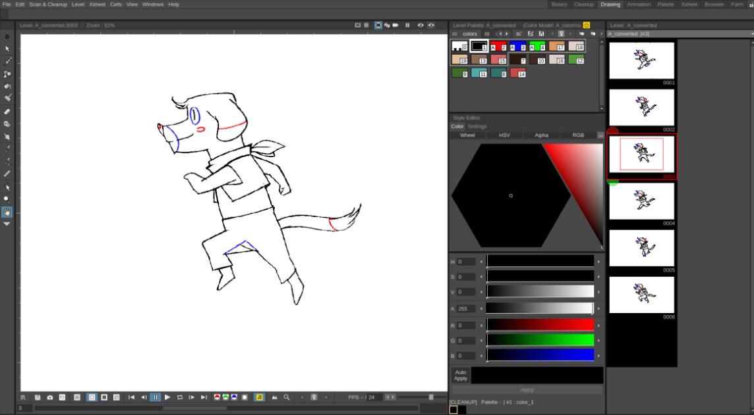Toggle freeze pause in viewer header
754x415 pixels.
[x=407, y=26]
